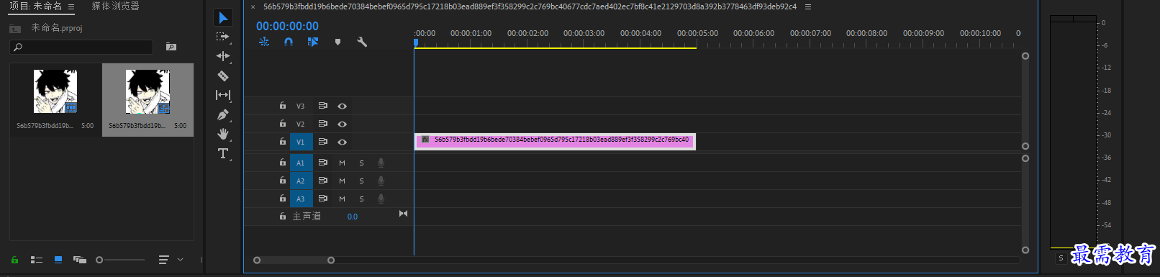Select the Type tool
The image size is (1160, 277).
pos(223,153)
